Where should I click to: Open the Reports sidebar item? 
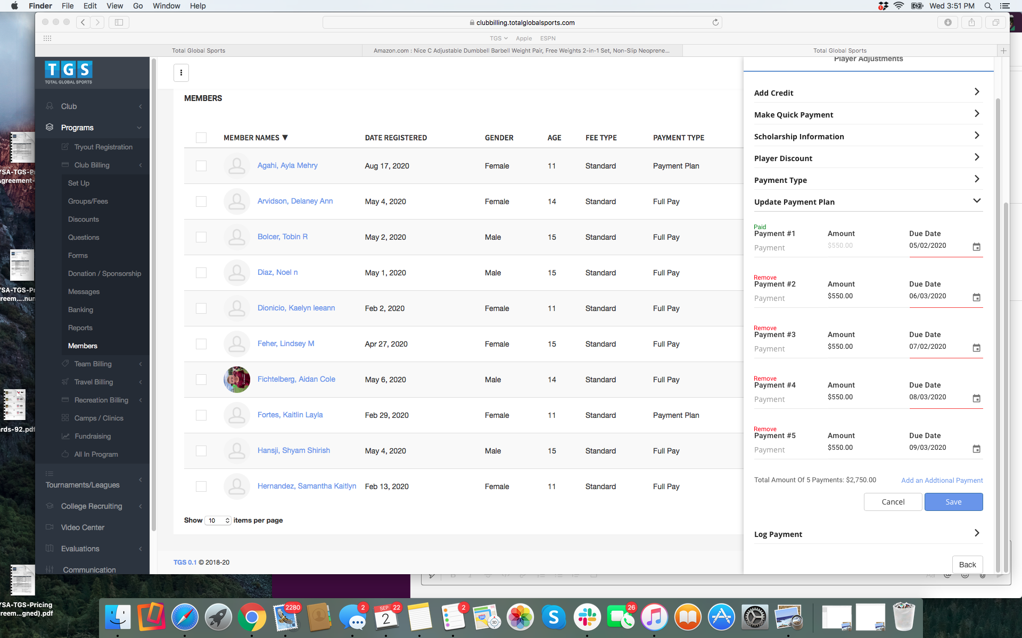(x=80, y=328)
